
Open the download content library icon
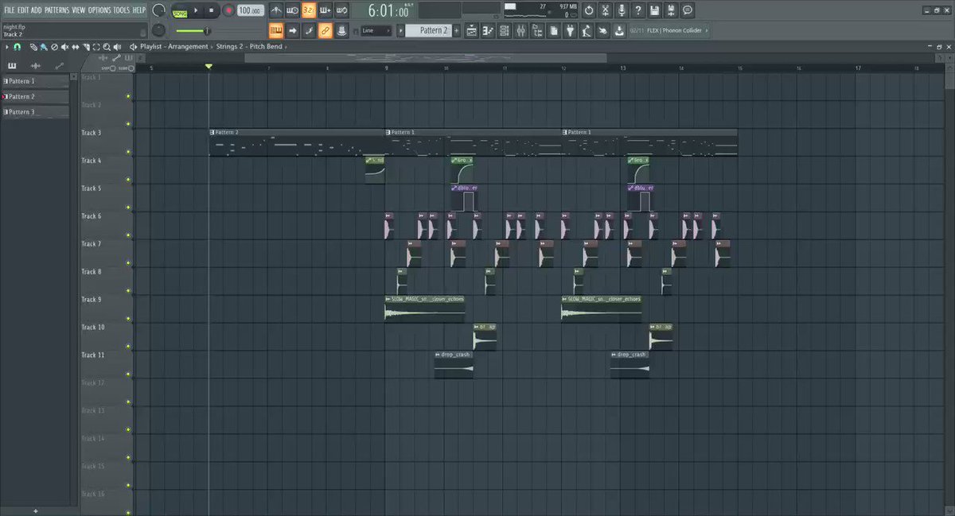coord(619,30)
